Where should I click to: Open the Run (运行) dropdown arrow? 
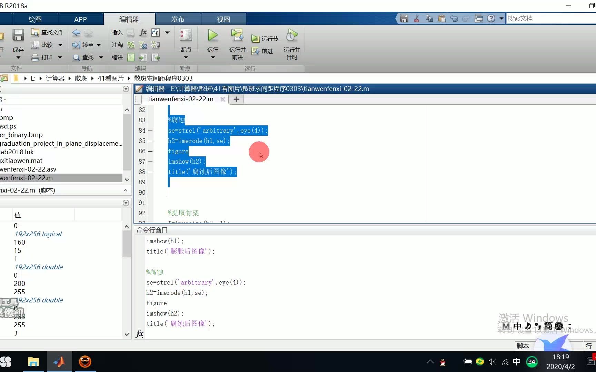[213, 58]
